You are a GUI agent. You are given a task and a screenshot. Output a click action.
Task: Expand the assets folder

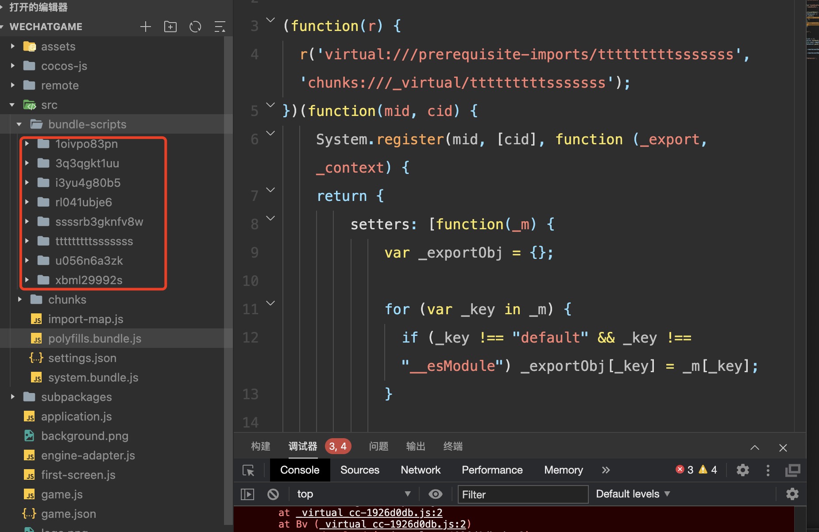[13, 46]
